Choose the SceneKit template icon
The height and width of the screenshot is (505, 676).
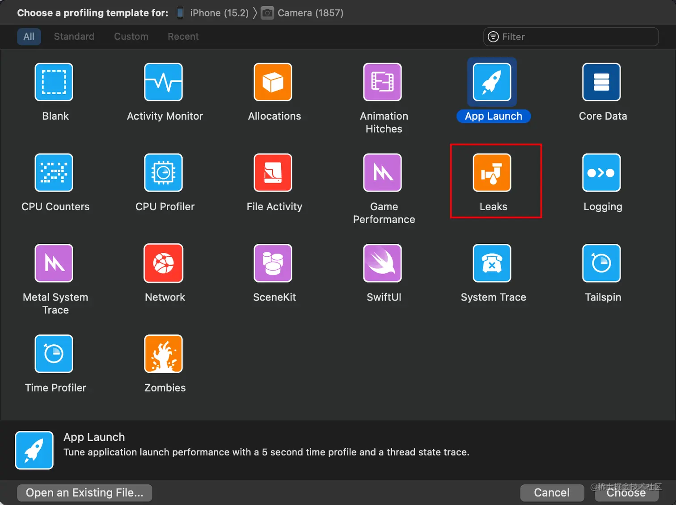click(273, 263)
